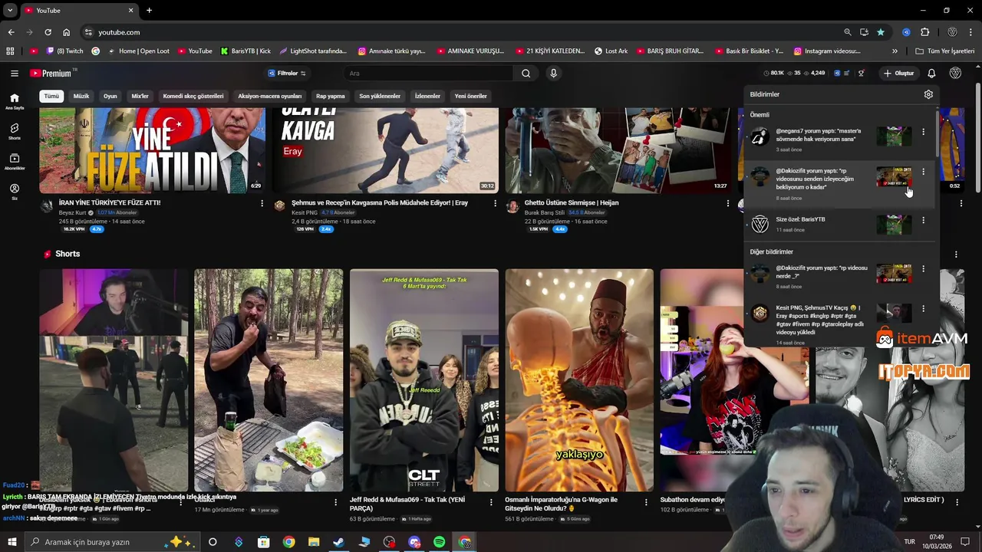This screenshot has height=552, width=982.
Task: Open Beyaz Kurt channel link
Action: (73, 212)
